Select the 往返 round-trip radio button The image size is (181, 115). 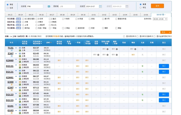click(x=8, y=8)
